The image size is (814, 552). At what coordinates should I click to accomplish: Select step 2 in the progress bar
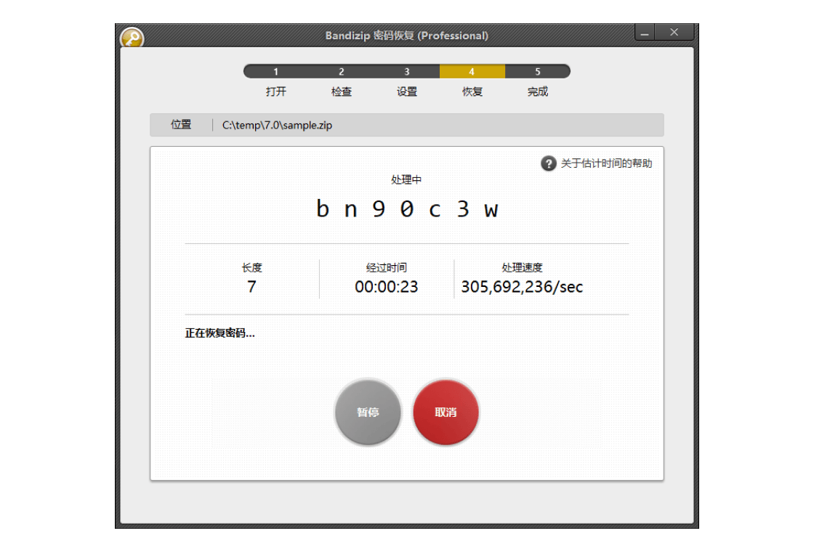342,71
